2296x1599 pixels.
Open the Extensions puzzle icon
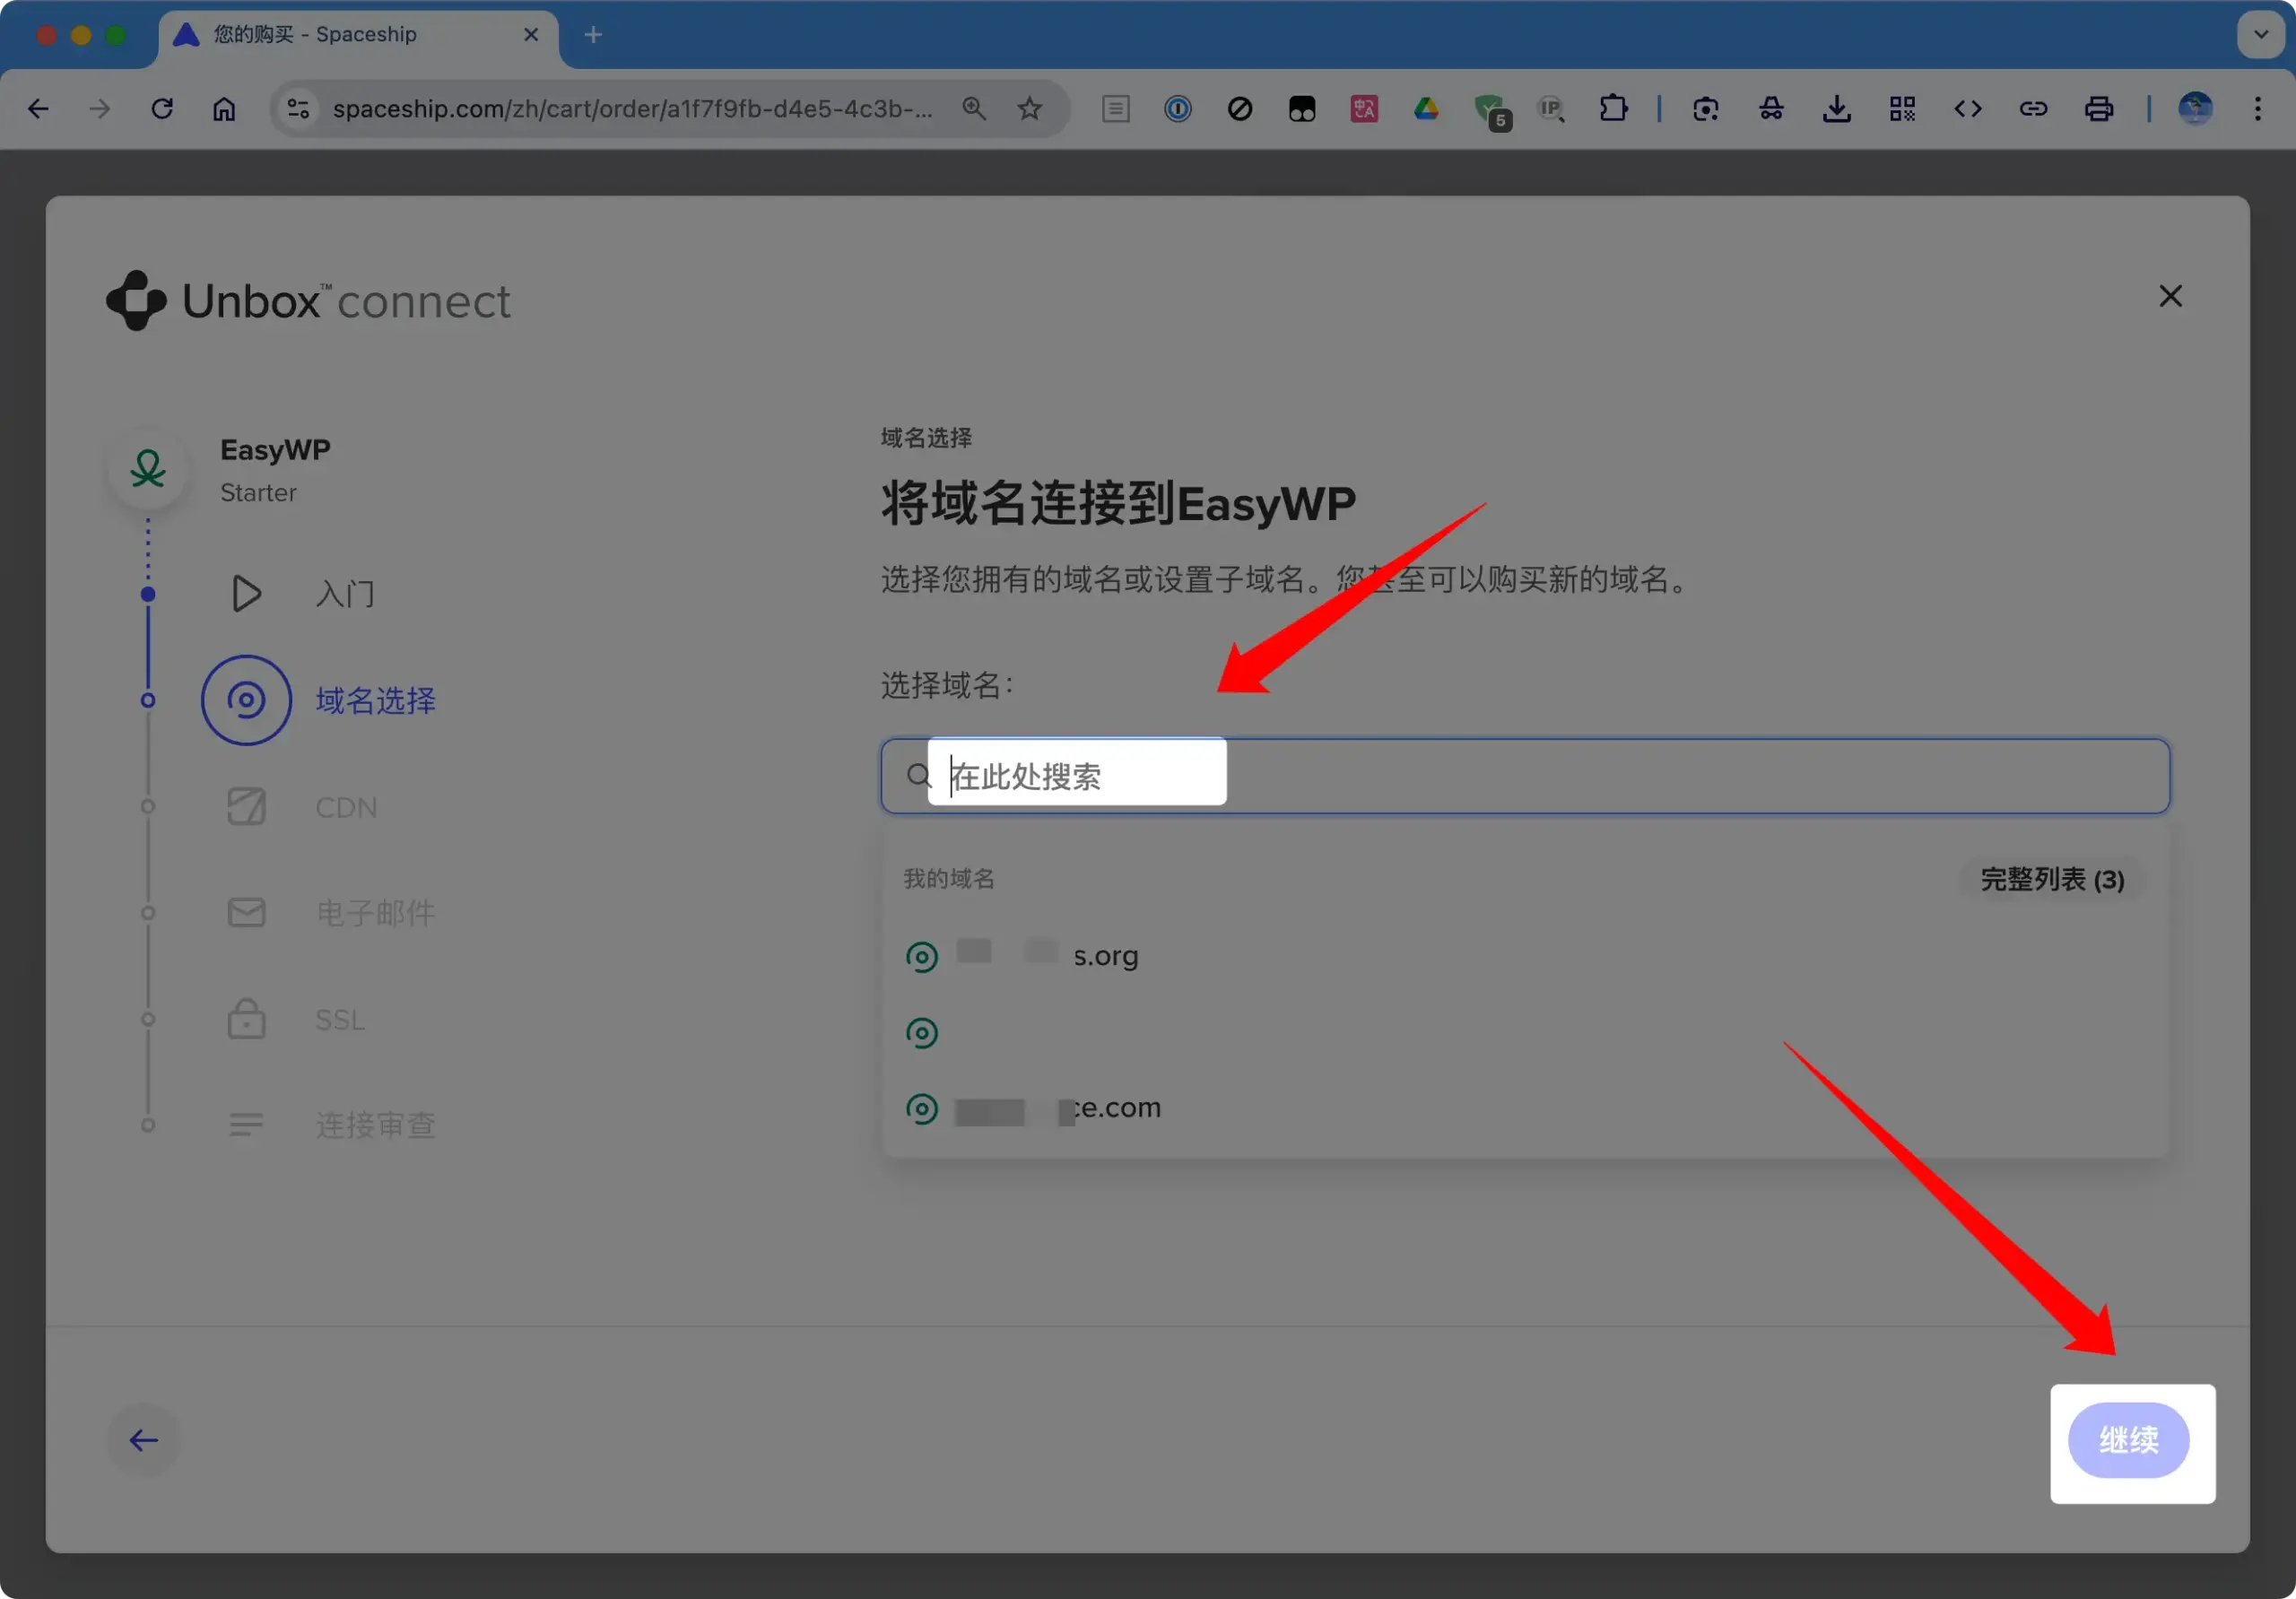(x=1613, y=108)
